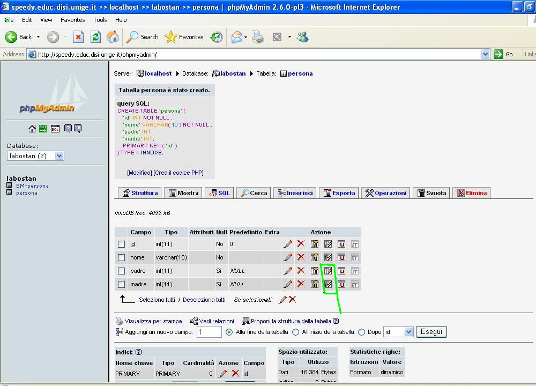
Task: Click the fulltext icon in the id row
Action: click(354, 244)
